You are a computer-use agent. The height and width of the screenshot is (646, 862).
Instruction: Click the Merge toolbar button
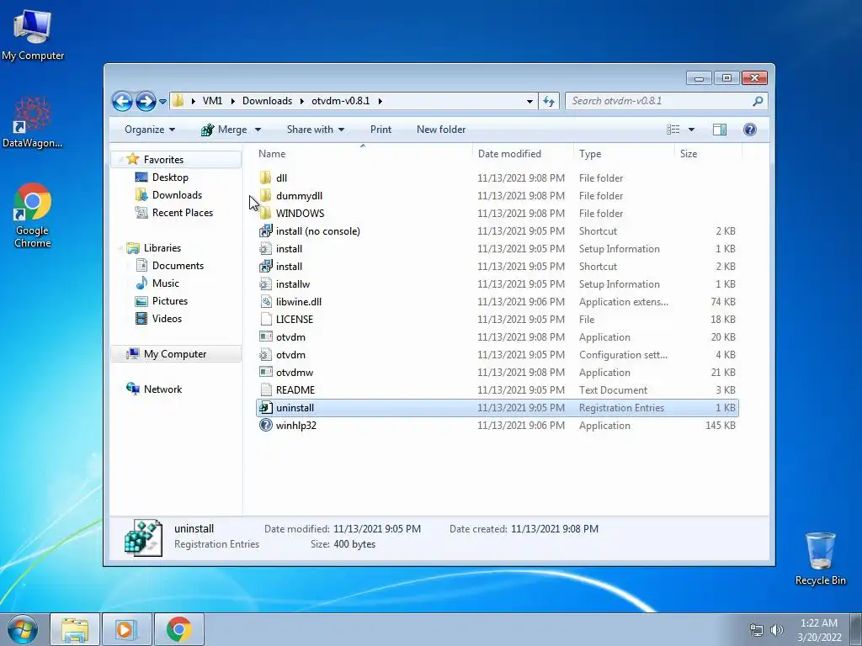coord(224,130)
